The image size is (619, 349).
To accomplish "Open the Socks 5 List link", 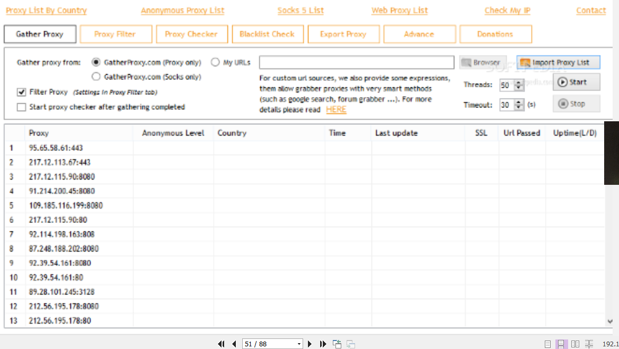I will coord(300,11).
